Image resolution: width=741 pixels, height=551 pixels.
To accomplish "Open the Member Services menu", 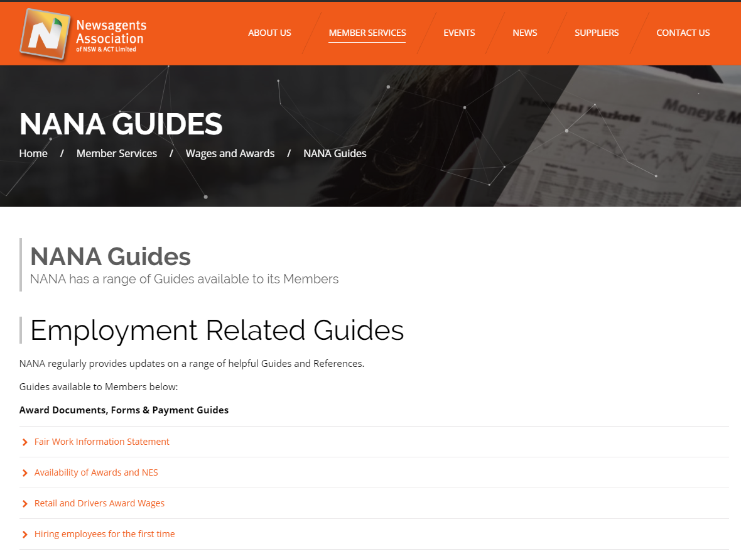I will click(367, 33).
